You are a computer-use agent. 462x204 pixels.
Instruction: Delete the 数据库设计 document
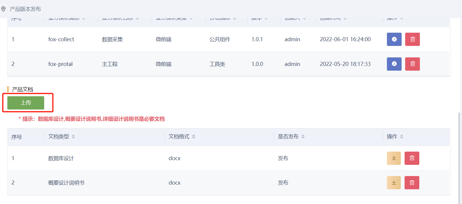[x=412, y=158]
